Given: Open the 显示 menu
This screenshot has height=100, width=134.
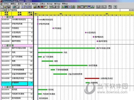Looking at the screenshot, I should click(20, 4).
